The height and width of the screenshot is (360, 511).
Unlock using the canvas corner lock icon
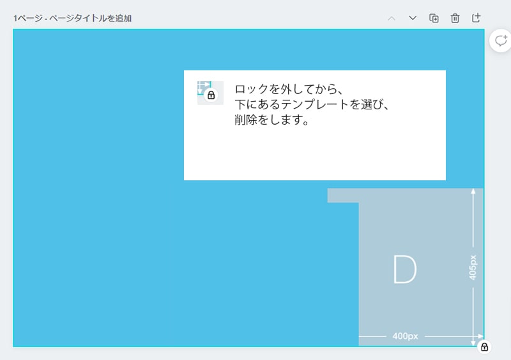point(484,347)
